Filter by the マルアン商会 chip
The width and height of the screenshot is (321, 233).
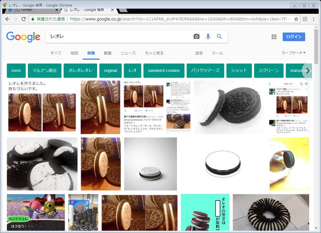(x=44, y=71)
